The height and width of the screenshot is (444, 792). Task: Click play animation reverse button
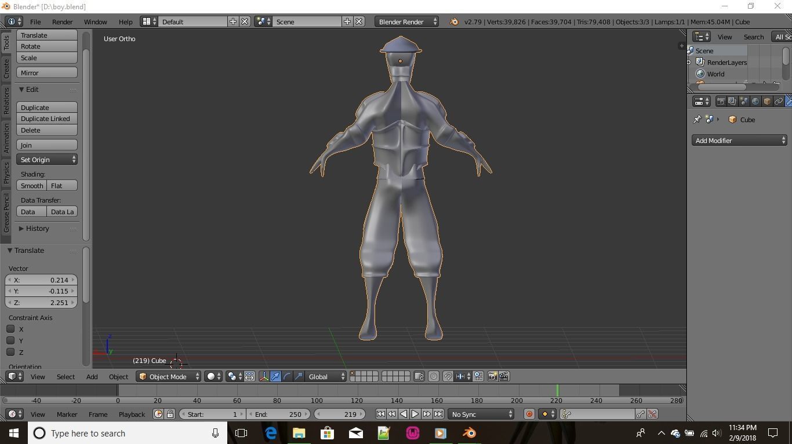pyautogui.click(x=404, y=414)
